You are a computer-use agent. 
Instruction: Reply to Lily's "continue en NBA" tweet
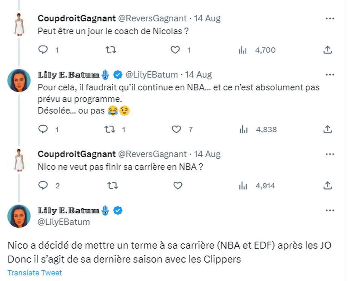(x=44, y=129)
